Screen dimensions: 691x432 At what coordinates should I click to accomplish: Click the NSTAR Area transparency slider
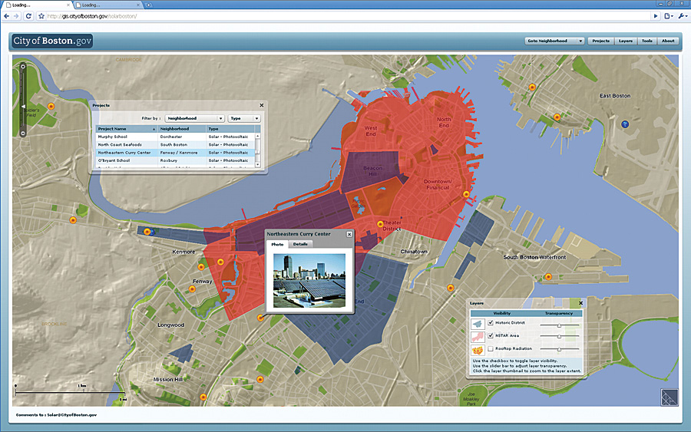tap(559, 336)
